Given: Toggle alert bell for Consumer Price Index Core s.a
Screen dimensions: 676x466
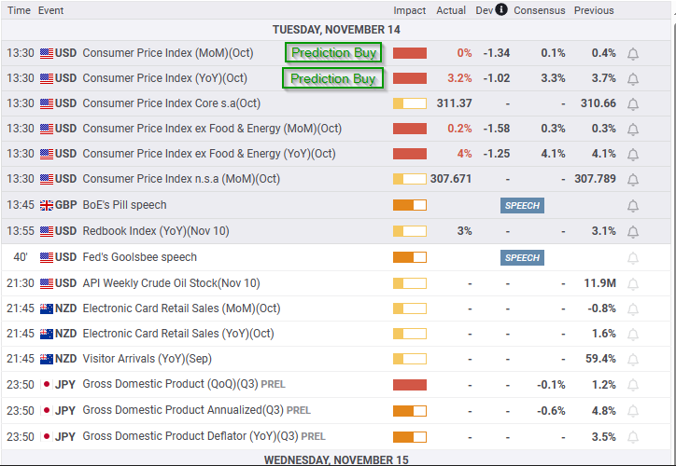Looking at the screenshot, I should coord(632,104).
